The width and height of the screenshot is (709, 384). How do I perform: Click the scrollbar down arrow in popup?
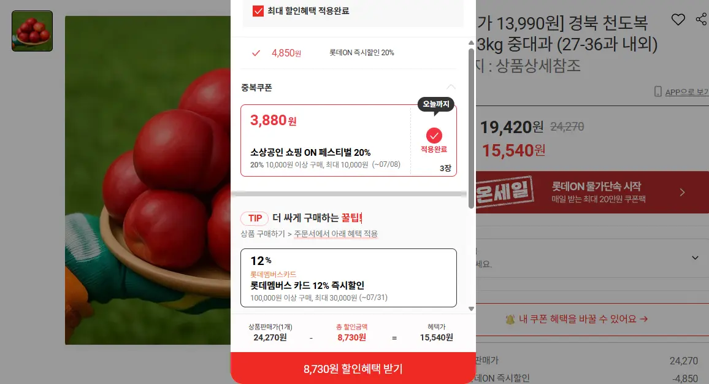471,309
